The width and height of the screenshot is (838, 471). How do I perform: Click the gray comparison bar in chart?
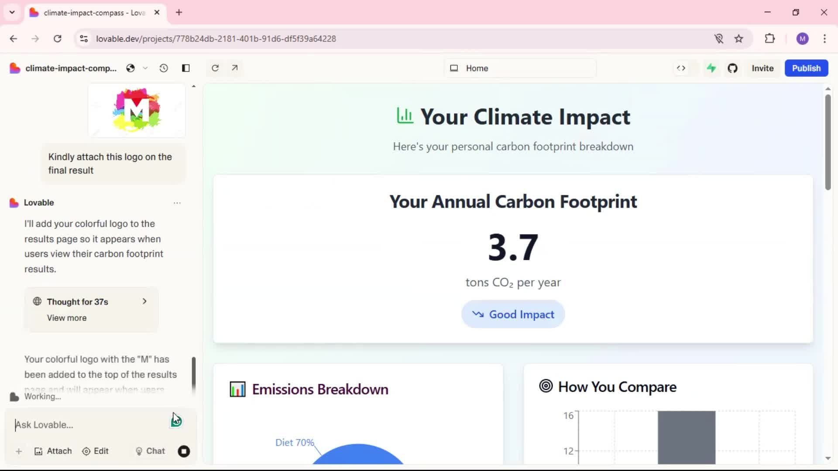pyautogui.click(x=687, y=437)
